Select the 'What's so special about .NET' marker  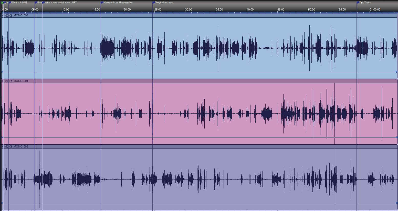tap(59, 3)
